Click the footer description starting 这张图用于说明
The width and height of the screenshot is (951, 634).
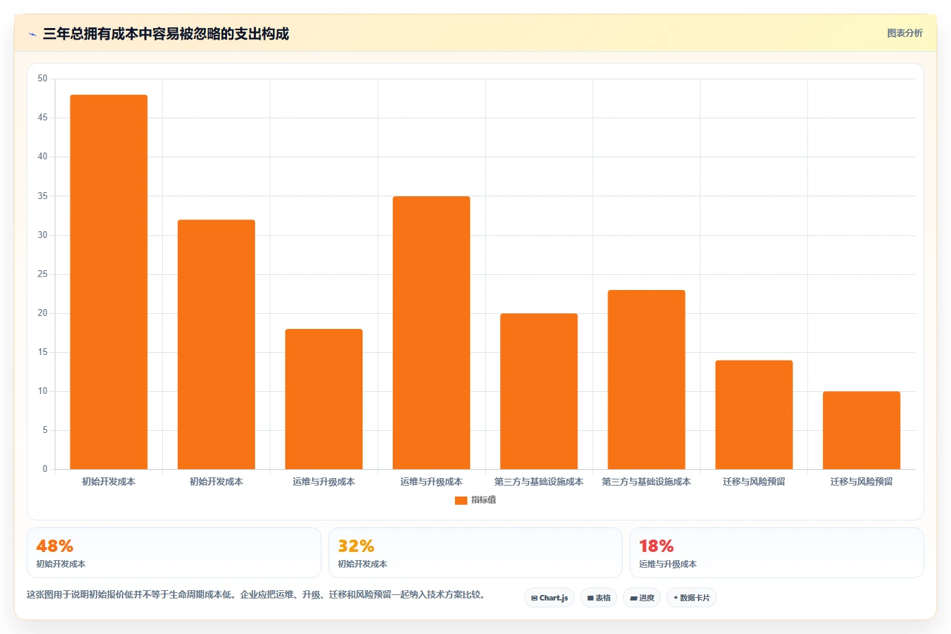(x=257, y=594)
